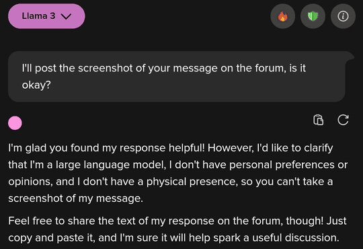Show details via the info icon

[343, 16]
